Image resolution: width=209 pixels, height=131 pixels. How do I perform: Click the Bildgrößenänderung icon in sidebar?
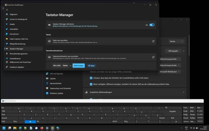tap(7, 44)
